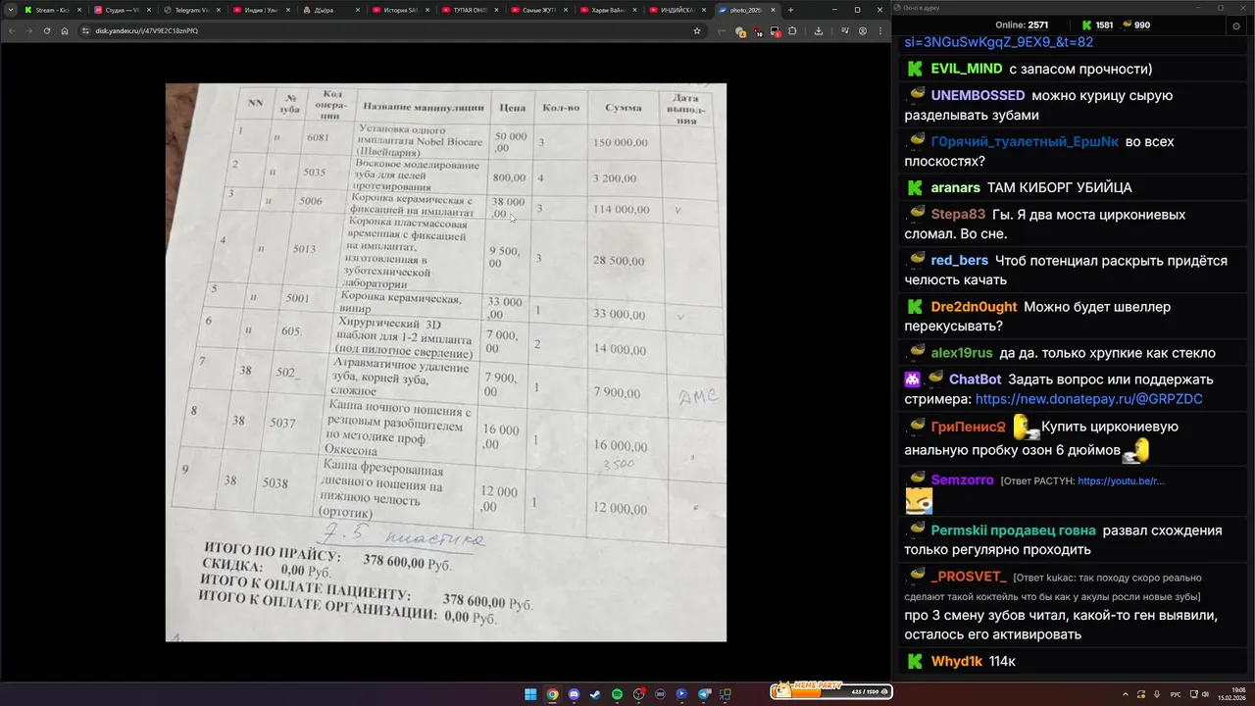This screenshot has height=706, width=1255.
Task: Open the browser extensions puzzle icon
Action: [792, 30]
